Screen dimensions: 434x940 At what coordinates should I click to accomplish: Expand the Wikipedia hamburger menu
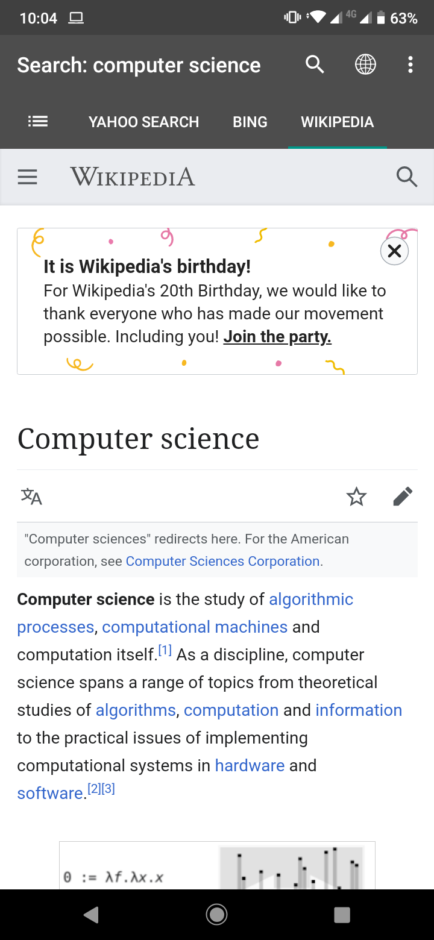coord(27,177)
